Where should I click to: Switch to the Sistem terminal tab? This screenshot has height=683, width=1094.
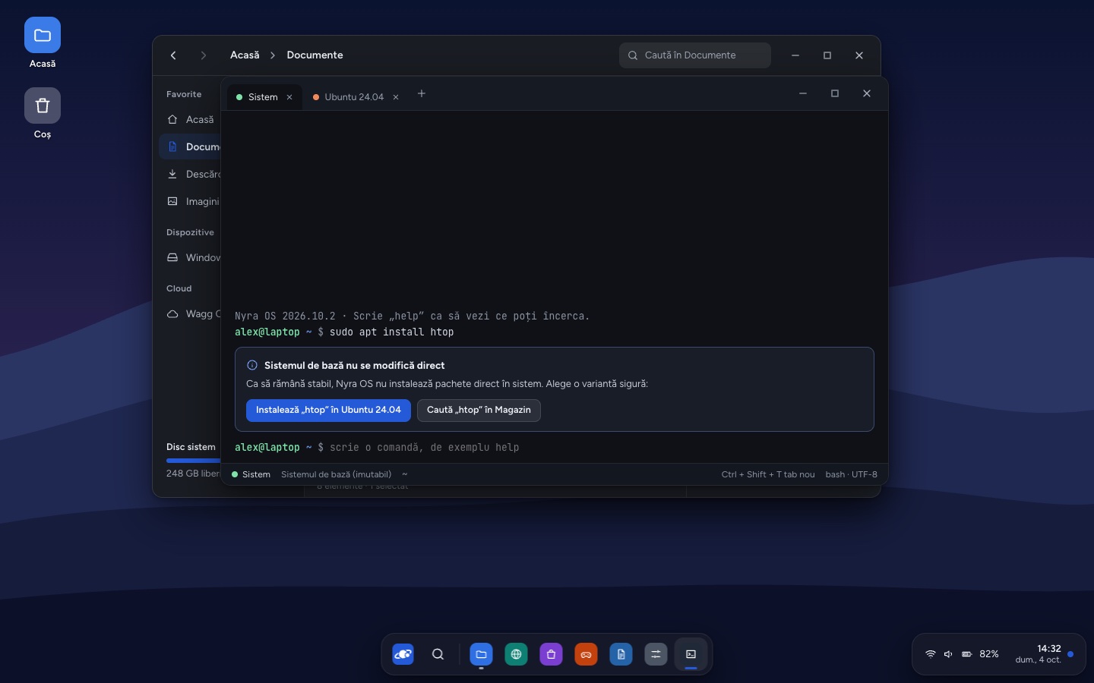pyautogui.click(x=263, y=97)
